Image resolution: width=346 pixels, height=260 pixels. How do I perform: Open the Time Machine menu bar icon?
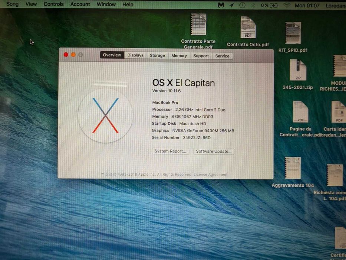tap(242, 5)
